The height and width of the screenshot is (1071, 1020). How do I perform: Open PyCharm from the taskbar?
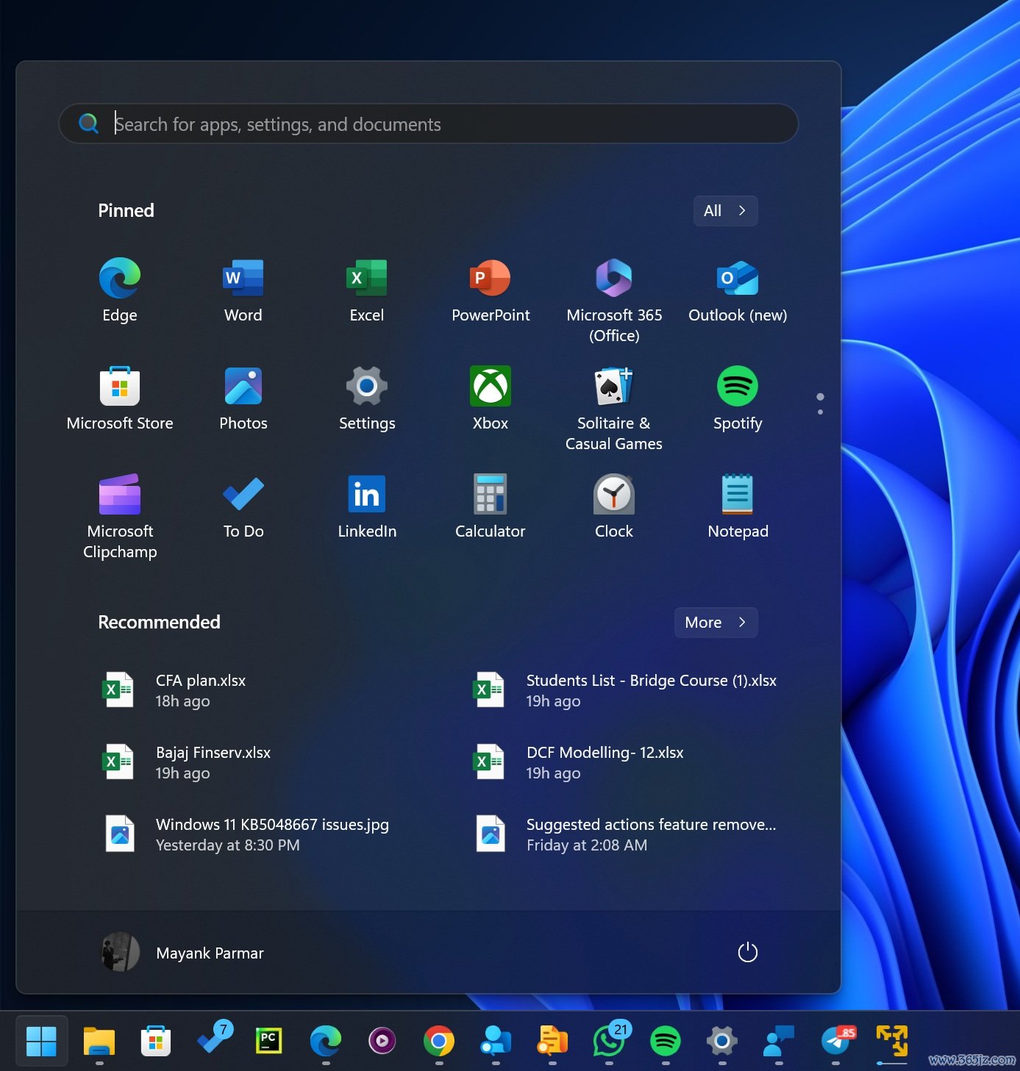[x=268, y=1041]
